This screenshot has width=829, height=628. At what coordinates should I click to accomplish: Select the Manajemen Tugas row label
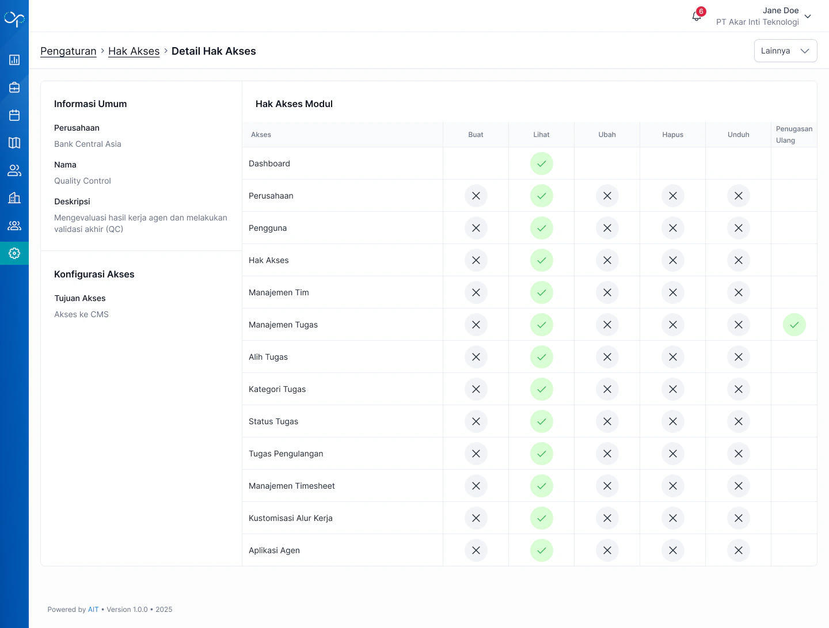[283, 325]
